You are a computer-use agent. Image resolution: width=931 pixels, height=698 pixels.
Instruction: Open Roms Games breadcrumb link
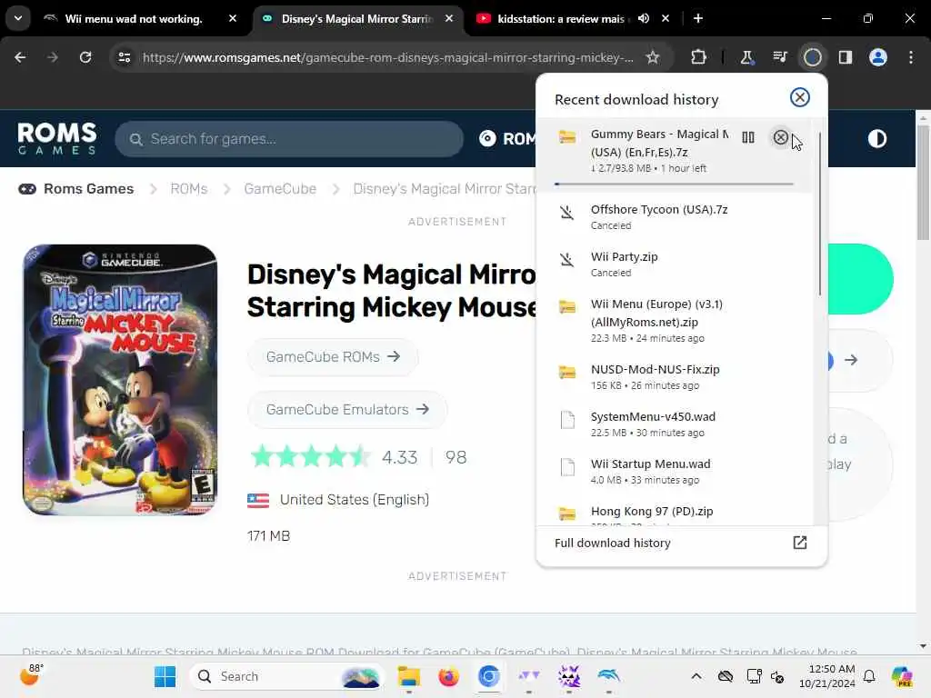76,189
